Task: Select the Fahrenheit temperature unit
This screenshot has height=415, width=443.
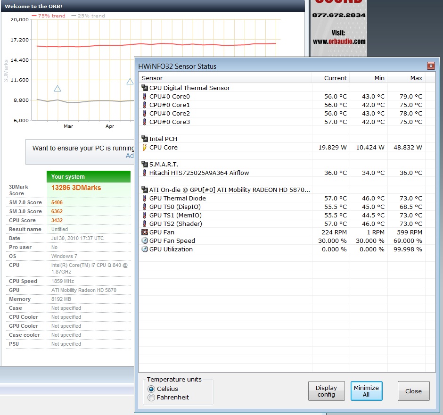Action: 151,398
